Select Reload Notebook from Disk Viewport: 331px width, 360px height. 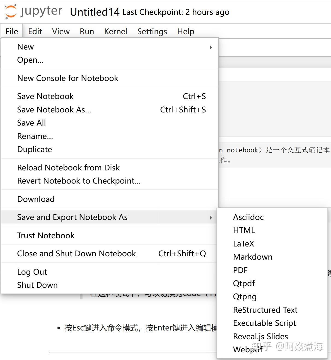(x=68, y=167)
